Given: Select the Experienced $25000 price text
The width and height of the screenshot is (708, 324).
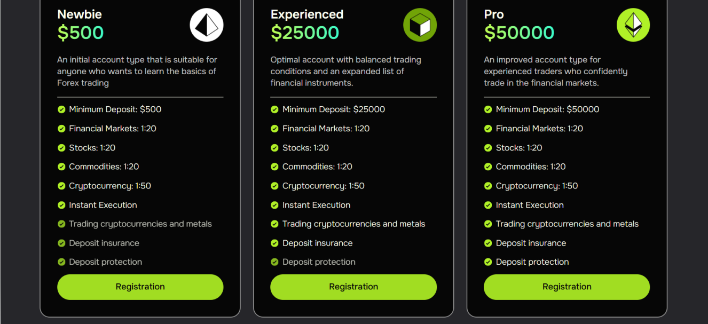Looking at the screenshot, I should [x=305, y=33].
